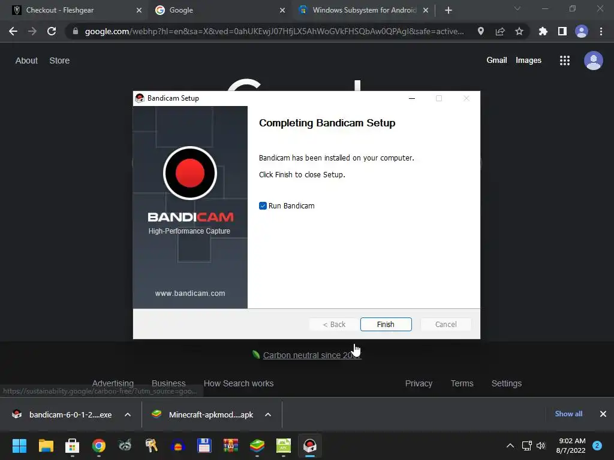Open network status tray icon
Viewport: 614px width, 460px height.
(526, 446)
